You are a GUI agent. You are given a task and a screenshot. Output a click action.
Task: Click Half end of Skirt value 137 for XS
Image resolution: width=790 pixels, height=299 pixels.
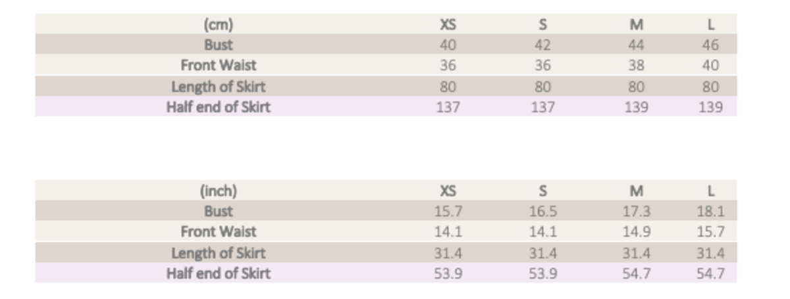(448, 107)
